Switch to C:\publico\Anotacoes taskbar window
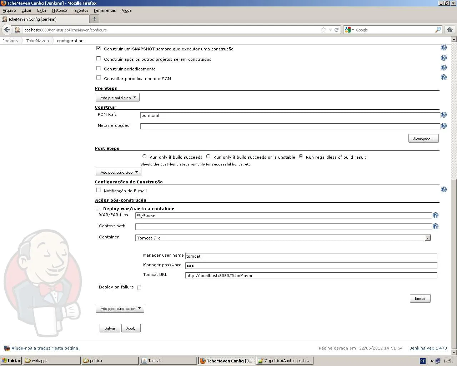 285,361
